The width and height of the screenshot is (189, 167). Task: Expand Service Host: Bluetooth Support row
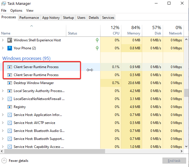pos(3,139)
